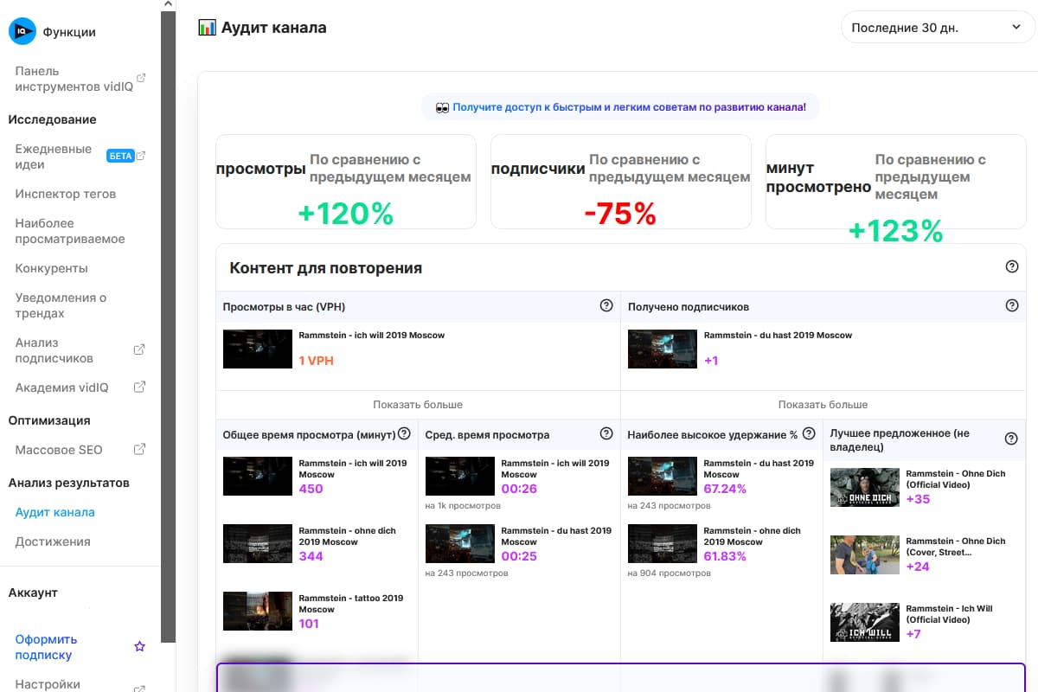Click the banner about советам по развитию канала
Image resolution: width=1038 pixels, height=692 pixels.
click(x=619, y=105)
